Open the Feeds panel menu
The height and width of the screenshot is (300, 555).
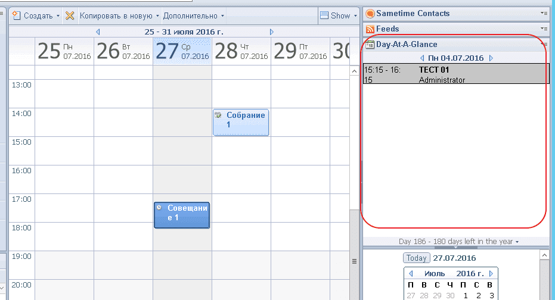pyautogui.click(x=543, y=29)
